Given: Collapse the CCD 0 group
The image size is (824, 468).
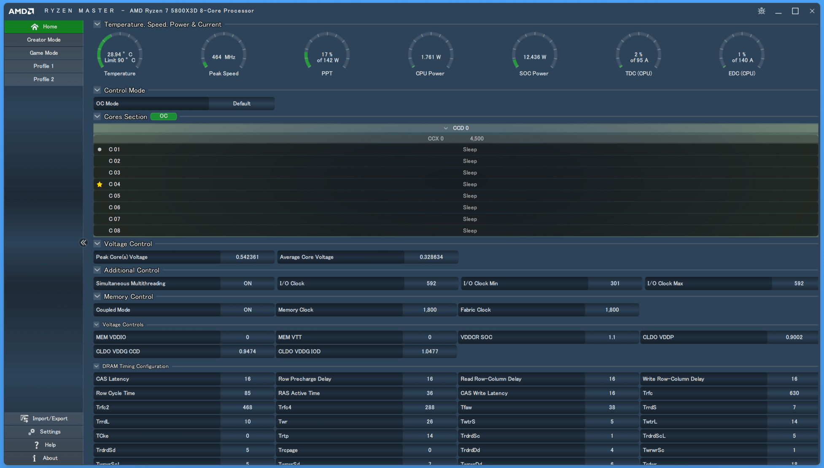Looking at the screenshot, I should point(446,128).
